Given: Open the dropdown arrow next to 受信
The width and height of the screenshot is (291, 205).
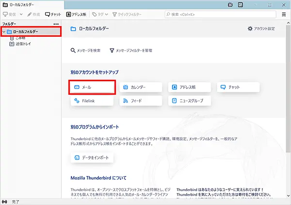Looking at the screenshot, I should (21, 15).
